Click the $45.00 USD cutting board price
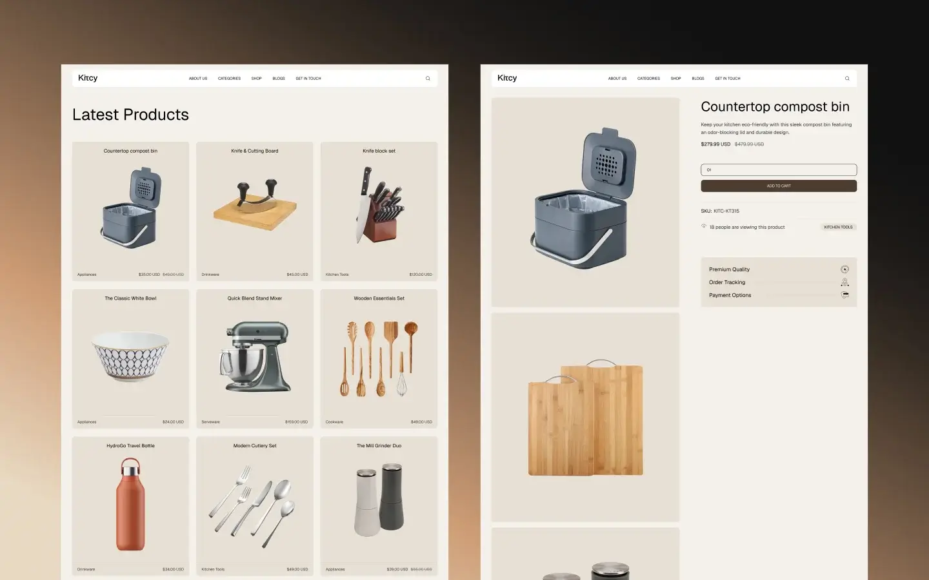The image size is (929, 580). click(297, 275)
